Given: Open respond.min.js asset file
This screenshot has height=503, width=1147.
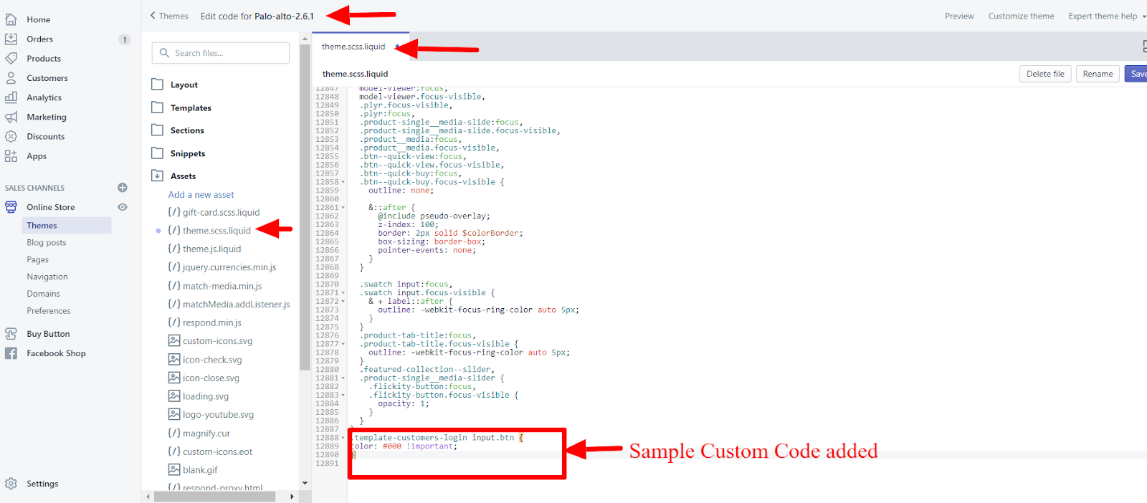Looking at the screenshot, I should point(212,322).
